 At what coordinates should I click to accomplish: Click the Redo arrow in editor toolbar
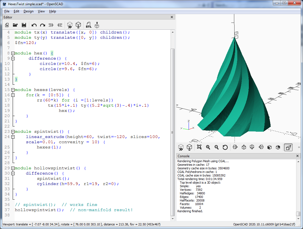(42, 25)
